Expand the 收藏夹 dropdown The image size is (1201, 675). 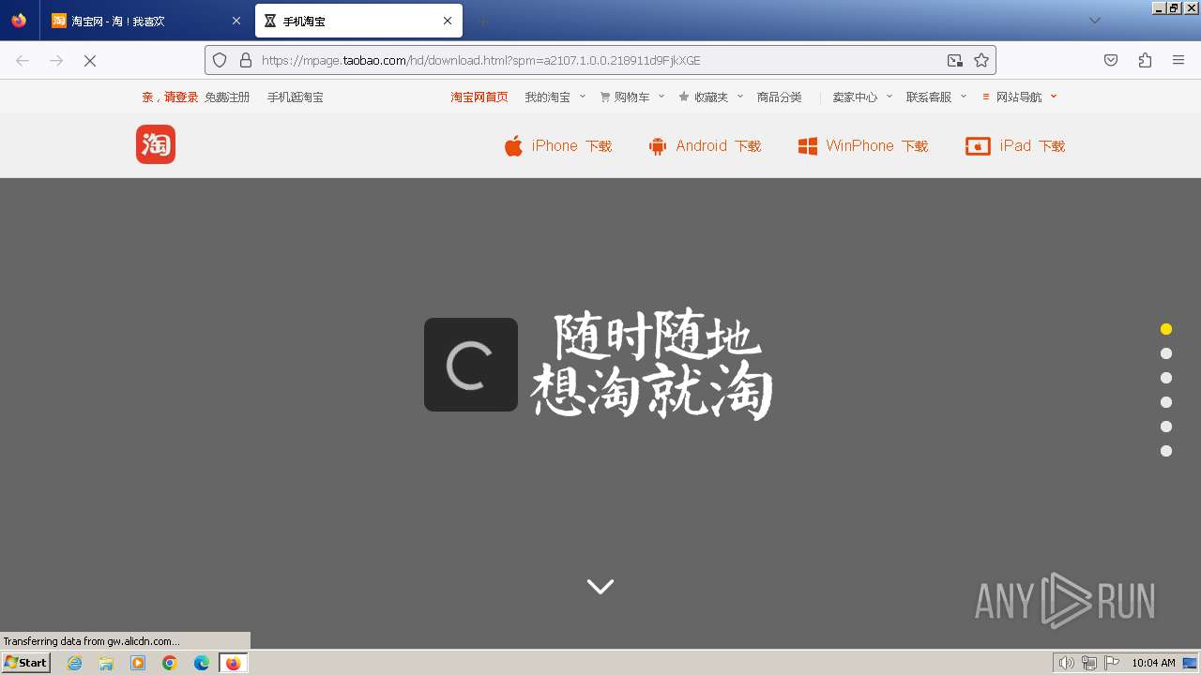(711, 97)
